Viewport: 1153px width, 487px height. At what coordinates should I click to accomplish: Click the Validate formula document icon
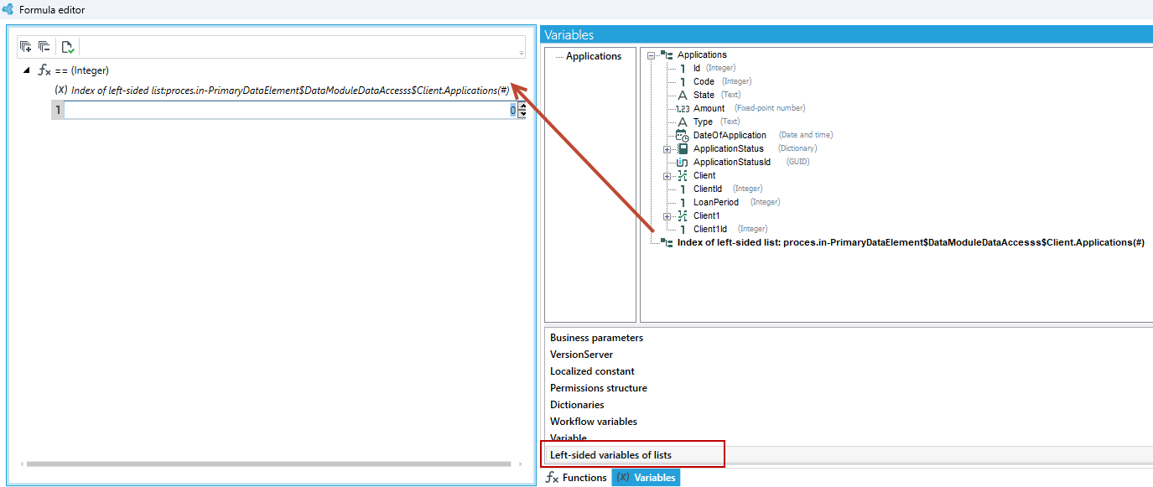click(x=68, y=47)
